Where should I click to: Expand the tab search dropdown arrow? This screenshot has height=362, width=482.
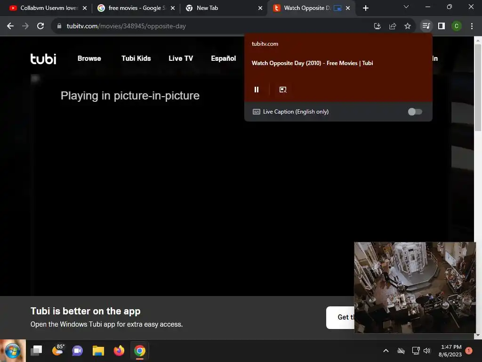click(406, 7)
